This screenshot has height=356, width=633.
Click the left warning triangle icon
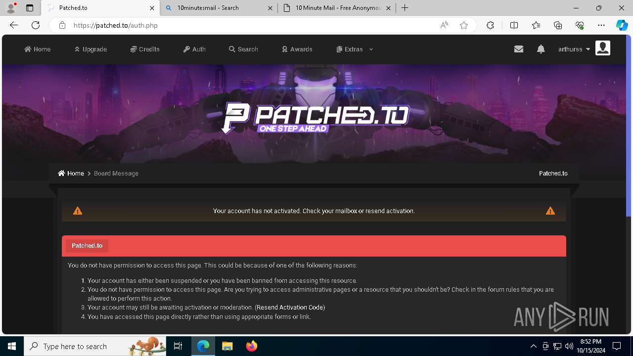(78, 211)
